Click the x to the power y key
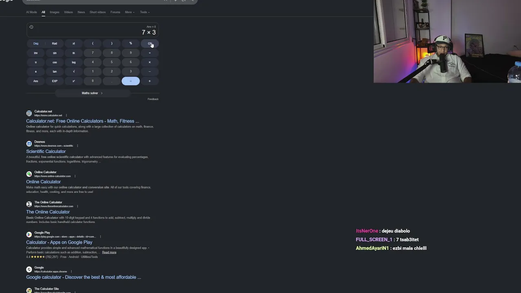The image size is (521, 293). [74, 81]
